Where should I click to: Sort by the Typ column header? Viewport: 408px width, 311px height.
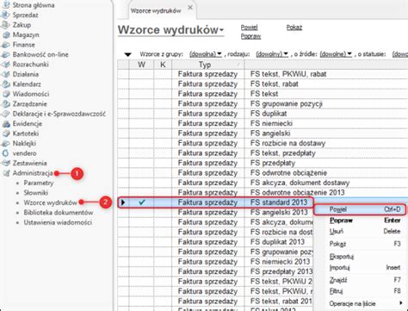(x=208, y=65)
